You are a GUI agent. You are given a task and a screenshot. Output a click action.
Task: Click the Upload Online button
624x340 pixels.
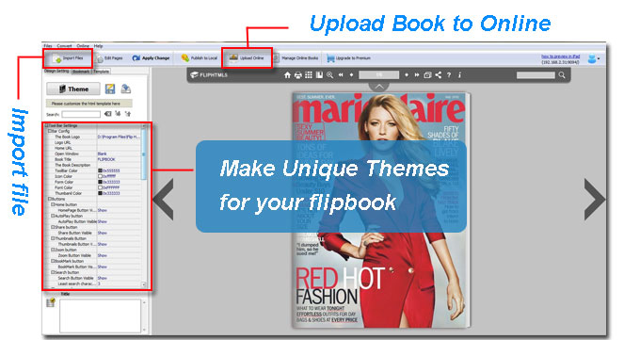click(247, 58)
